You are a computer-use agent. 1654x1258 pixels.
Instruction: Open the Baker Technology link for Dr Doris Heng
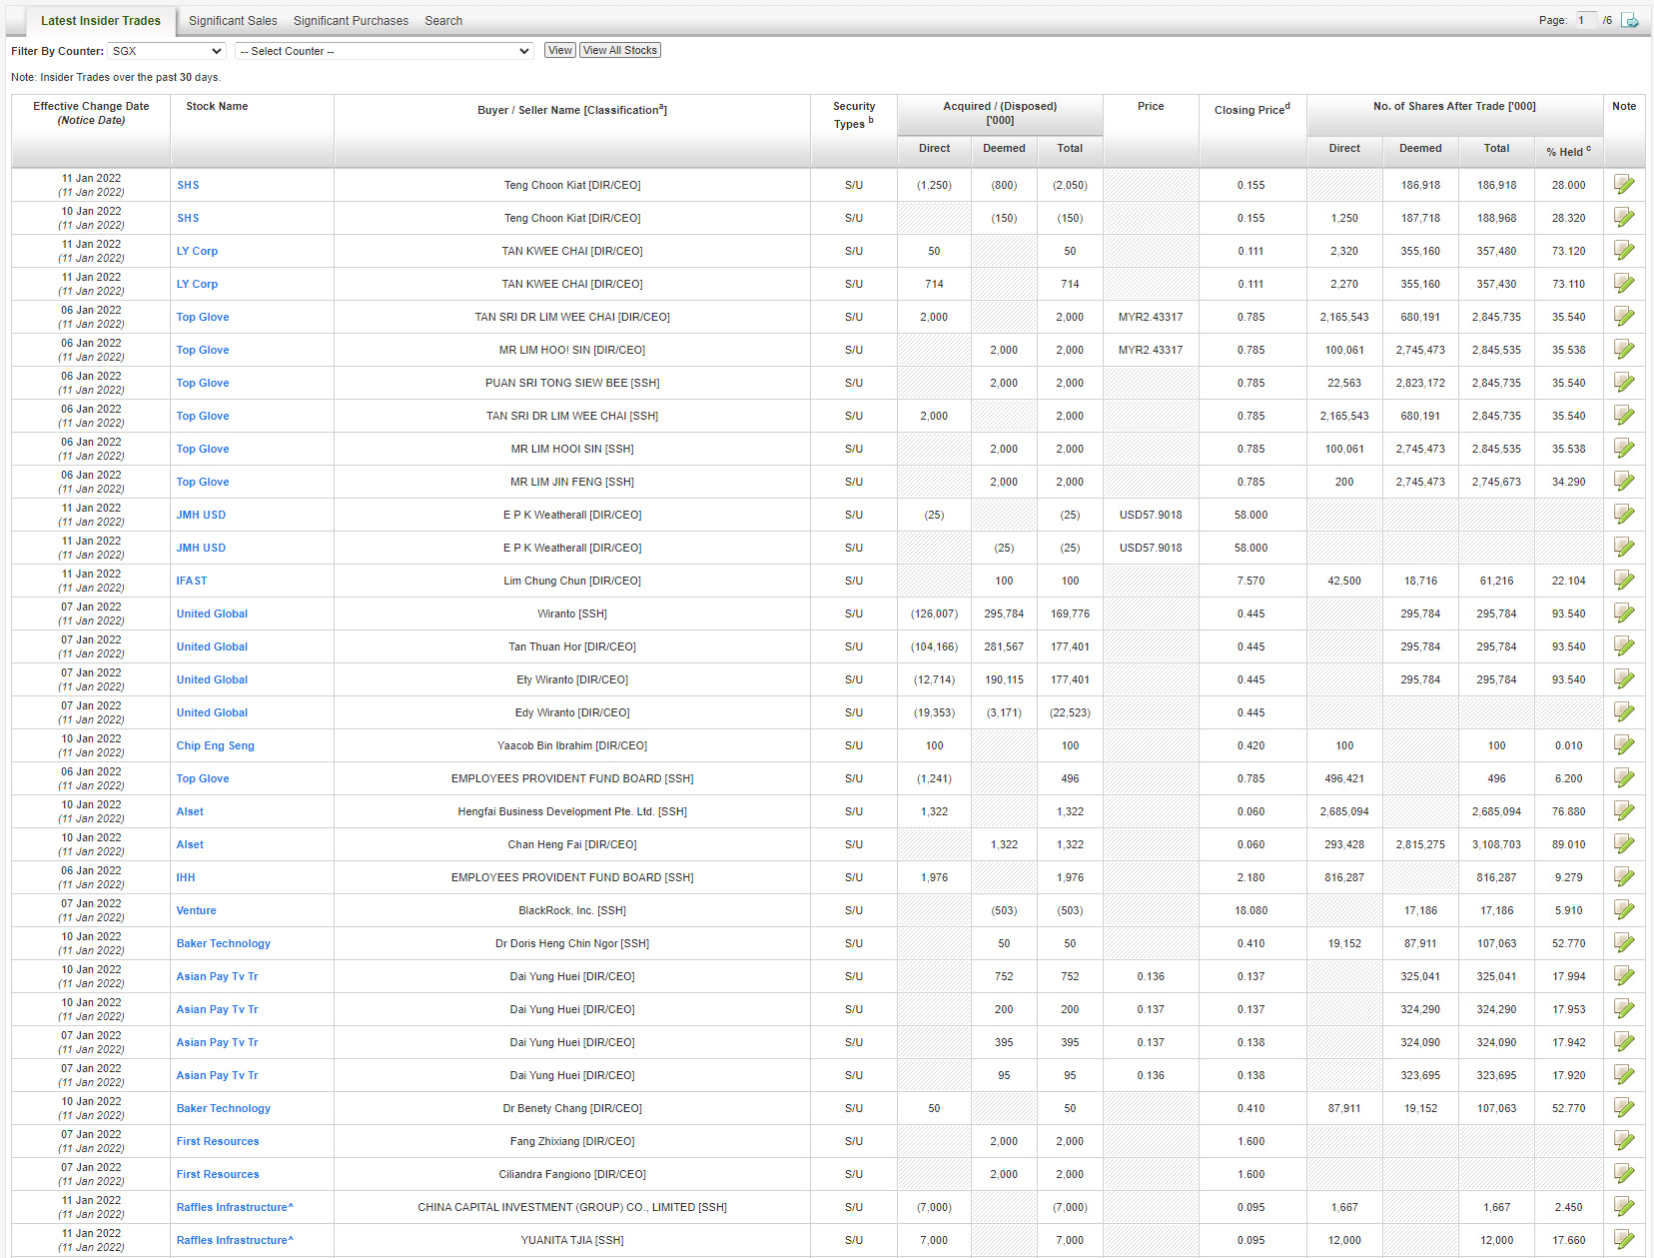(224, 943)
